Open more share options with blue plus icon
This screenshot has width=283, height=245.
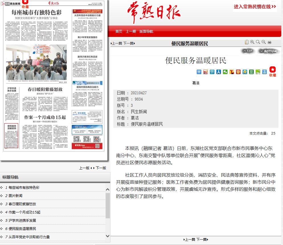[x=199, y=72]
